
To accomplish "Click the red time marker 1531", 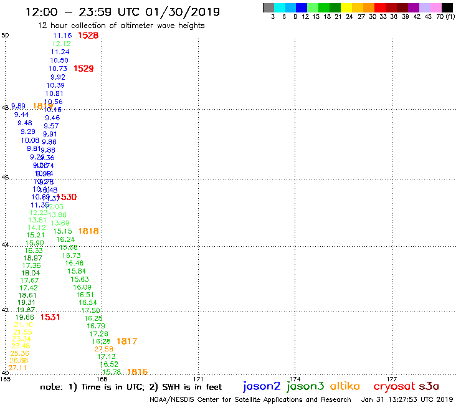I will coord(50,317).
